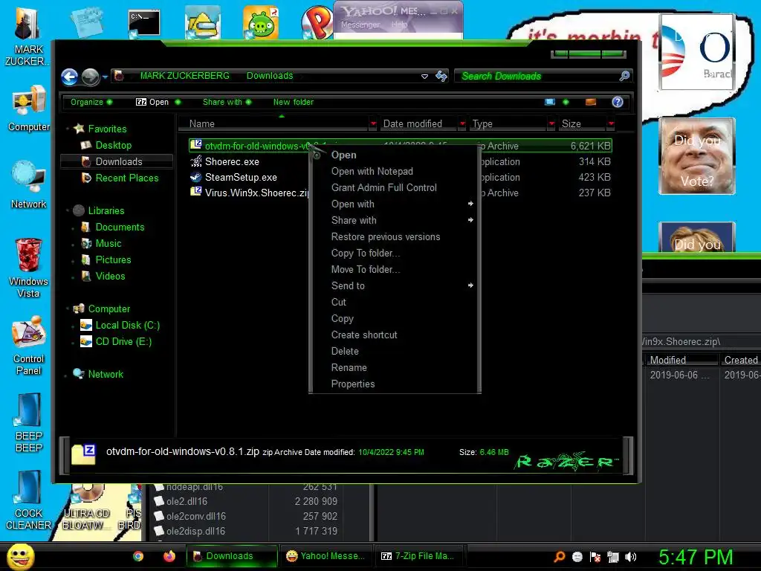Launch Firefox from the taskbar

click(169, 556)
